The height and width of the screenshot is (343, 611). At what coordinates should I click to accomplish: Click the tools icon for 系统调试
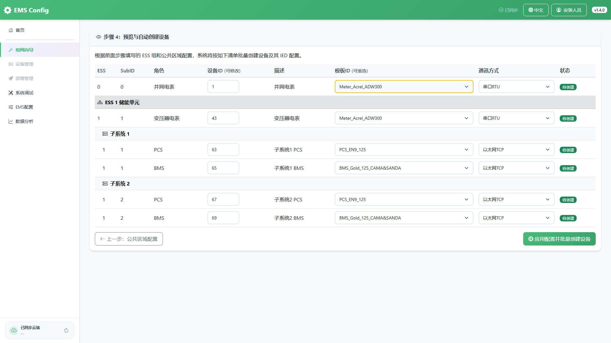point(11,93)
